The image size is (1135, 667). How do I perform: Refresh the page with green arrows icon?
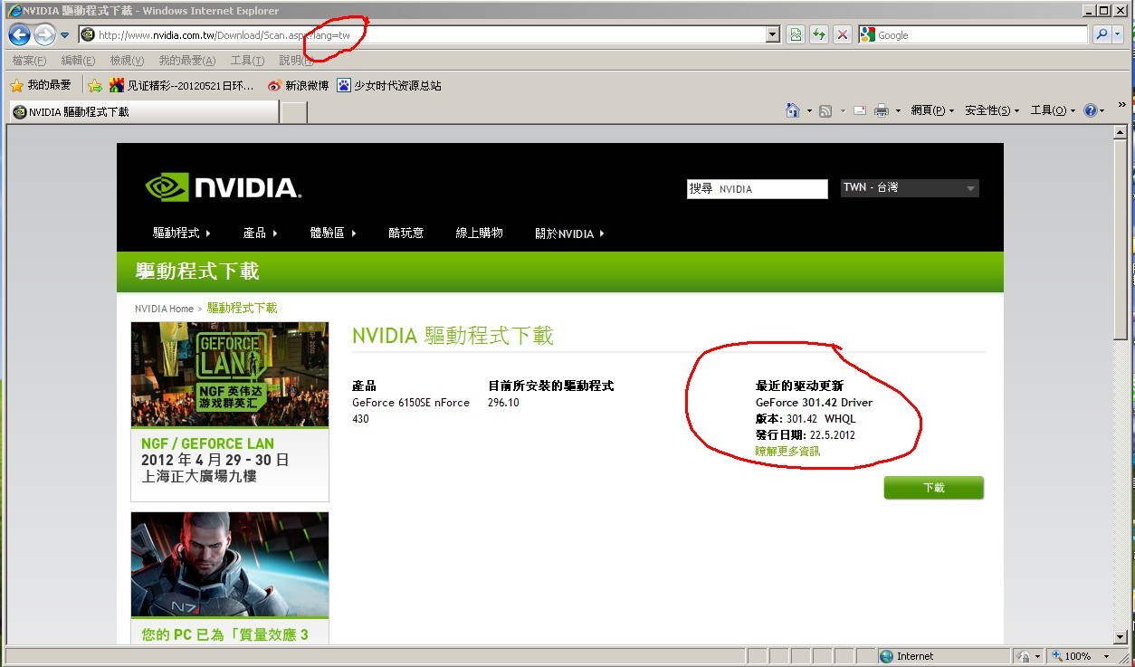(x=818, y=35)
